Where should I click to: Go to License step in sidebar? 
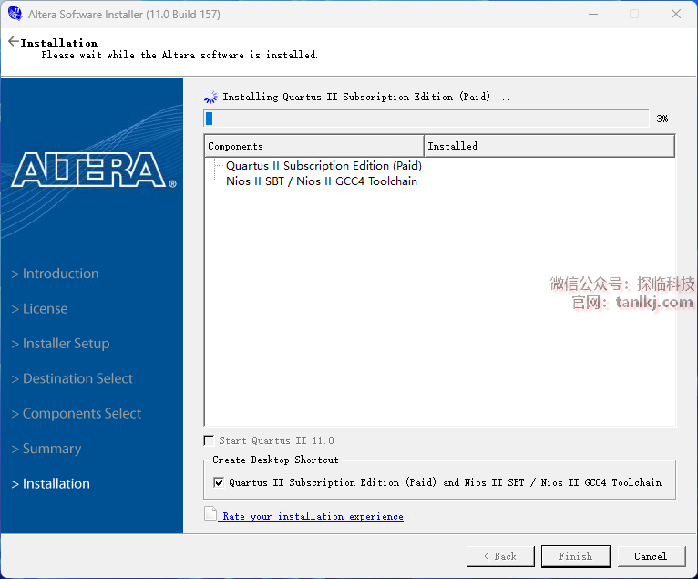point(45,308)
